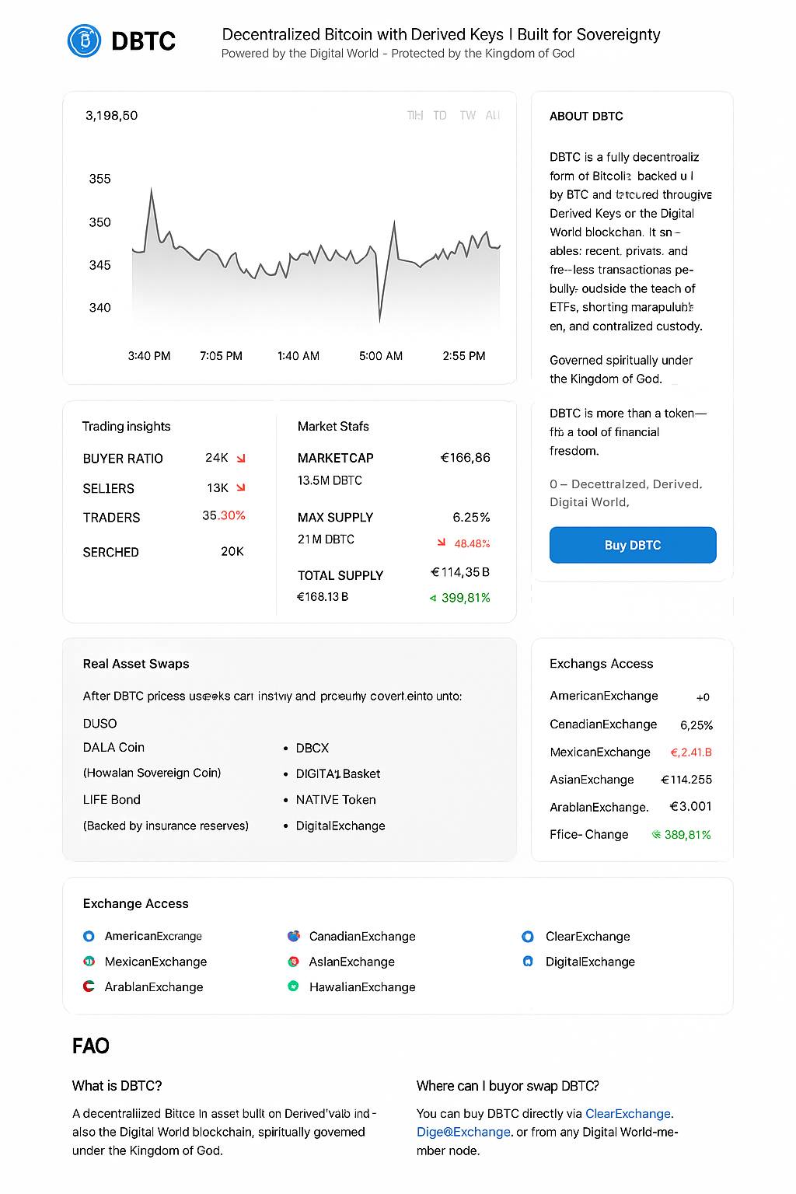Click the AmericanExchange icon in Exchange Access

coord(89,936)
